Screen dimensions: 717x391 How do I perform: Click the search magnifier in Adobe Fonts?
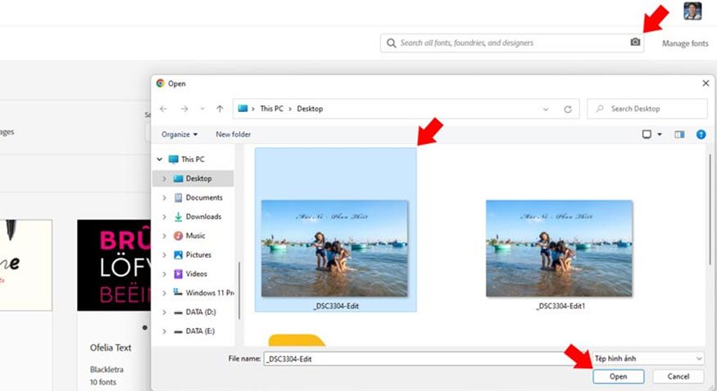point(391,43)
